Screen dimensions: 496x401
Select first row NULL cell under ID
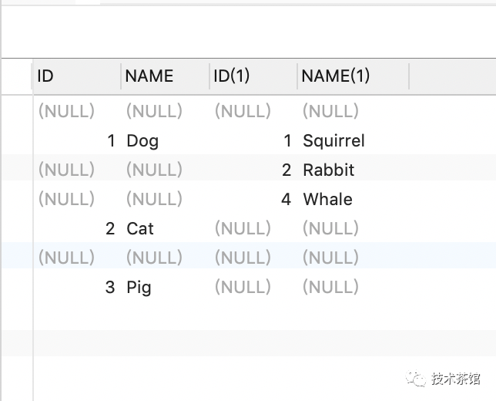pyautogui.click(x=66, y=111)
